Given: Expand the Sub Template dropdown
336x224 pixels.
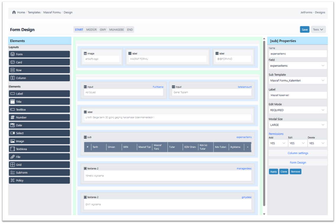Looking at the screenshot, I should tap(298, 81).
